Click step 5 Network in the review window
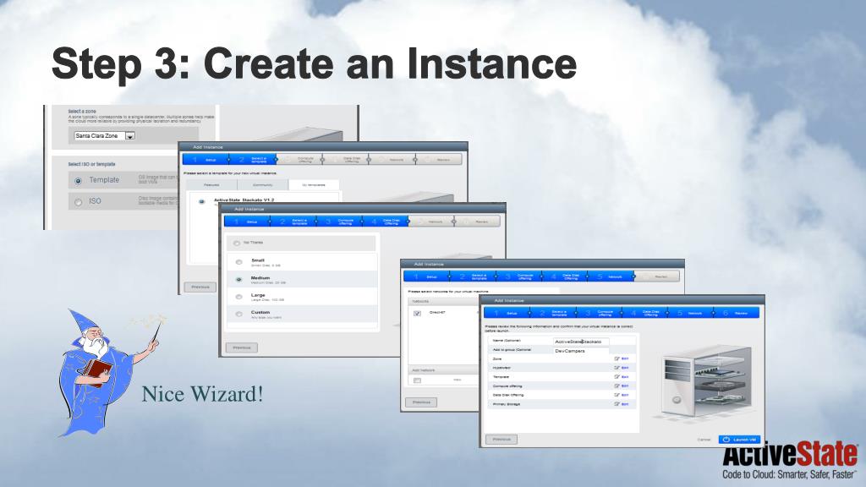This screenshot has width=866, height=487. pos(690,313)
